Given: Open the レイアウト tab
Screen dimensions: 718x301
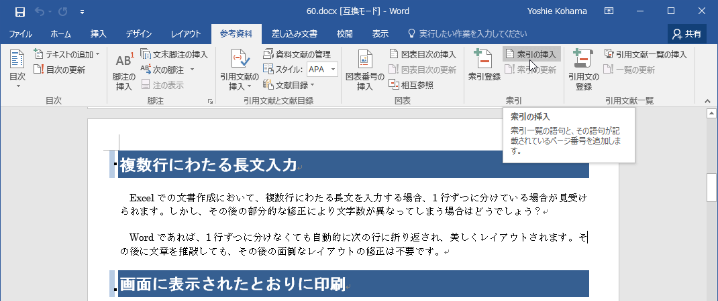Looking at the screenshot, I should pyautogui.click(x=186, y=34).
